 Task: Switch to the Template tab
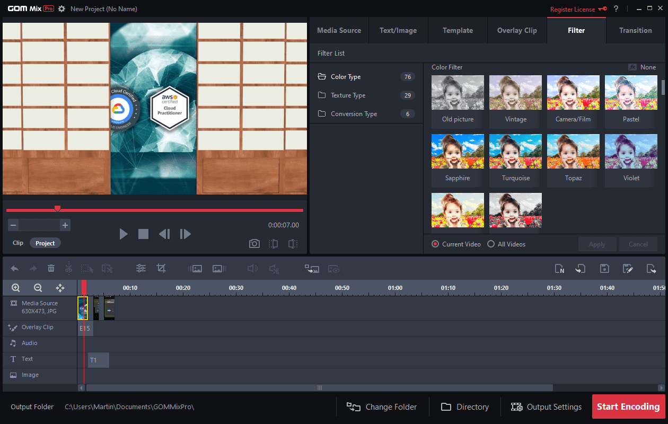pyautogui.click(x=458, y=30)
